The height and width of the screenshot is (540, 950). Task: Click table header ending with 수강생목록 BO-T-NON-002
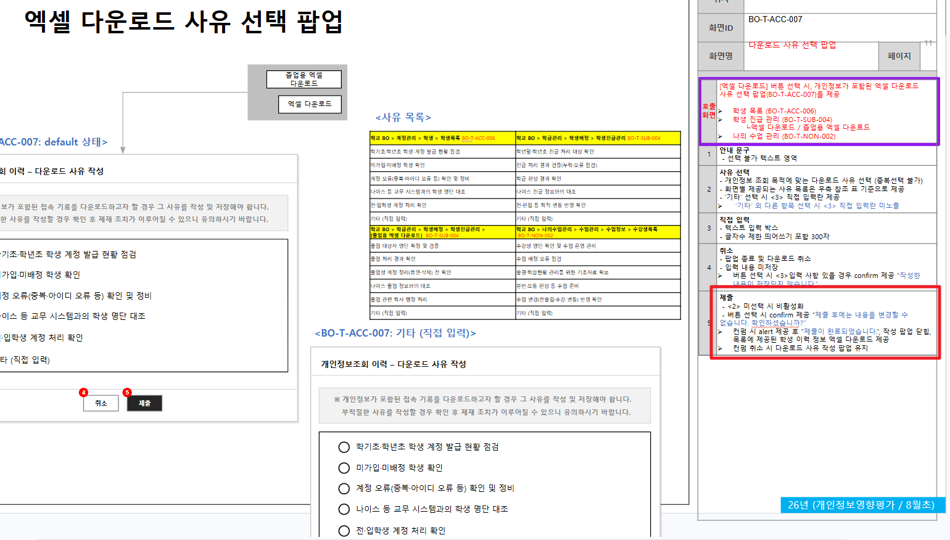point(598,232)
